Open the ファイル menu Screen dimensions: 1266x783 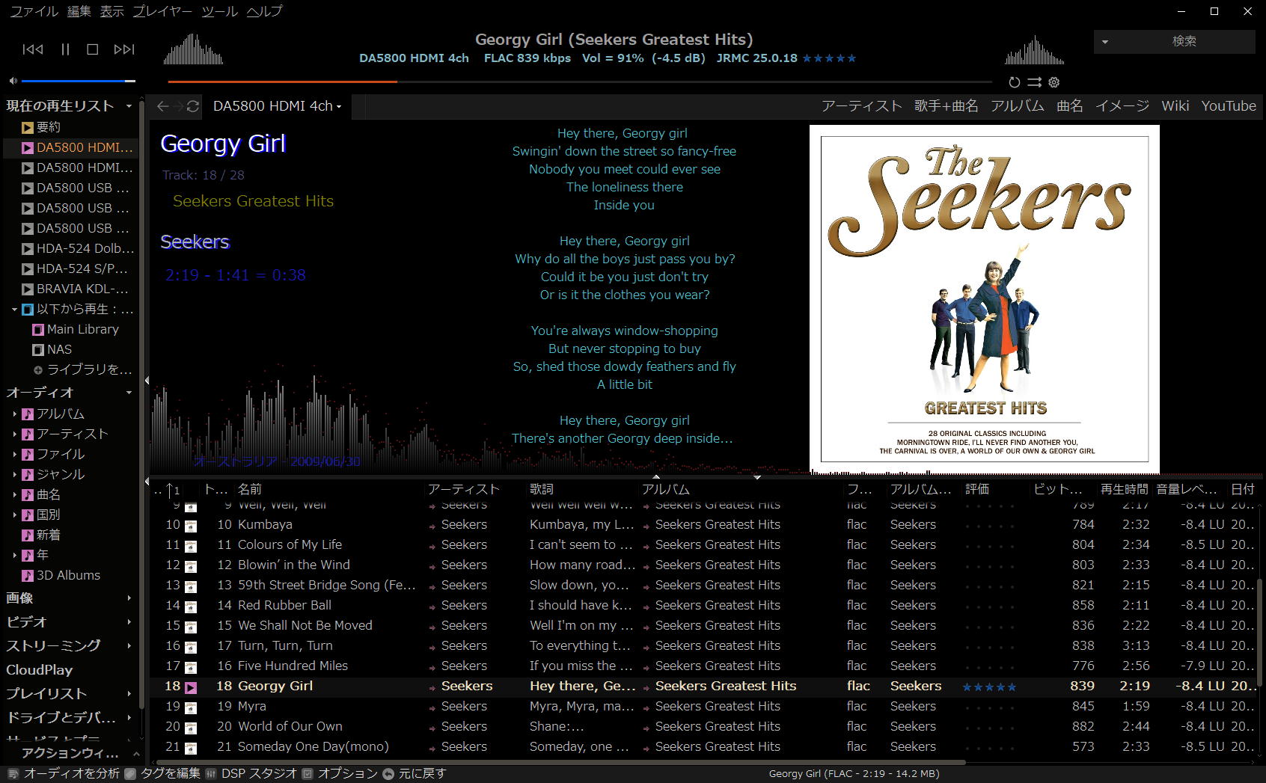[34, 11]
